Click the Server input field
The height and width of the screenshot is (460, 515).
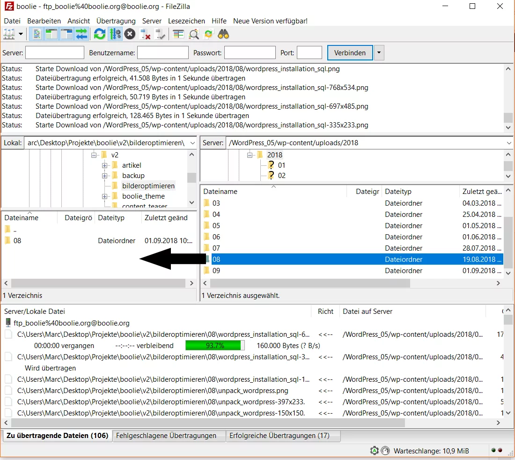point(54,52)
